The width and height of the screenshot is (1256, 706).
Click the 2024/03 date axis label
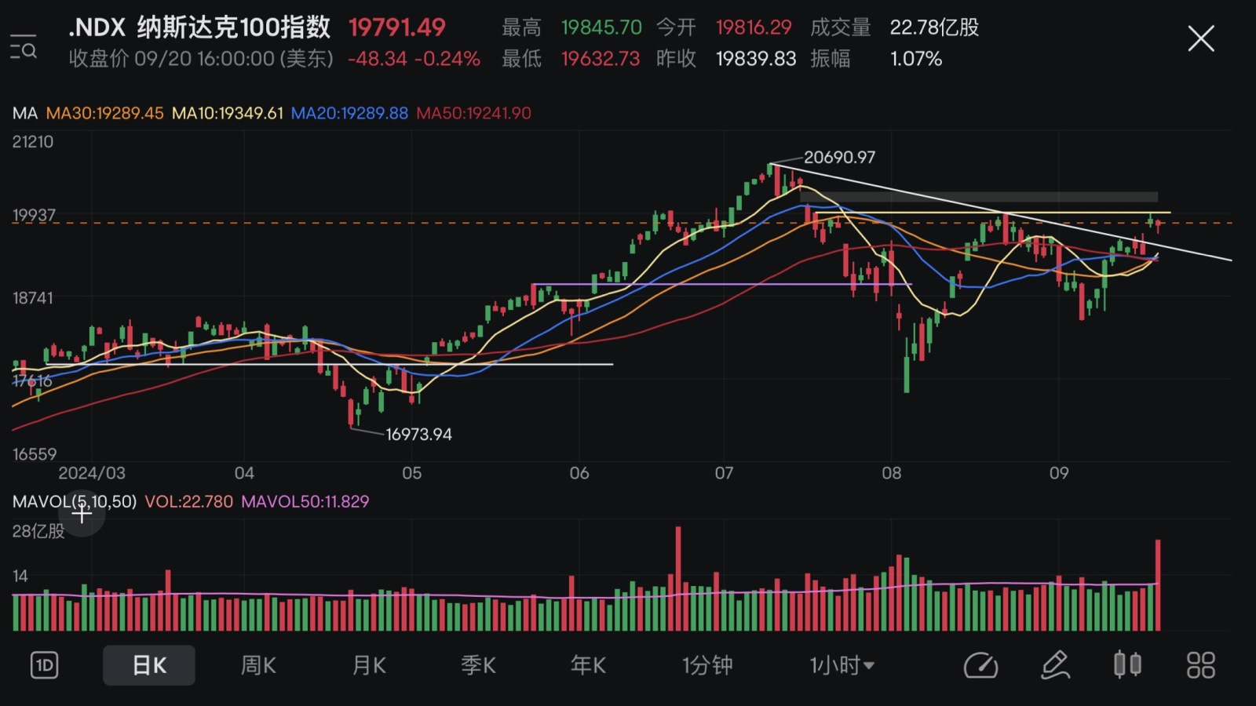(92, 473)
